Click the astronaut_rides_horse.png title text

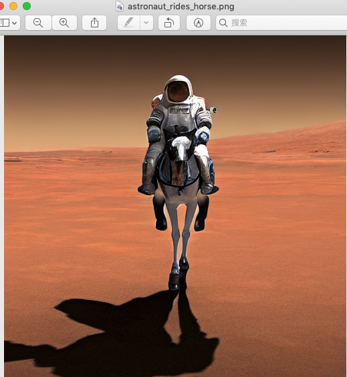click(181, 7)
